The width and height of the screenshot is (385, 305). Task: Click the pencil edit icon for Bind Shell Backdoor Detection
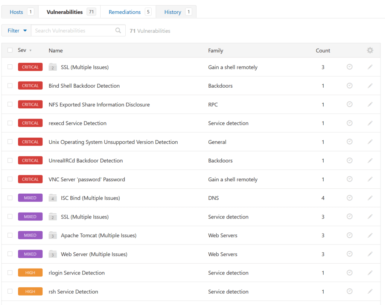coord(370,86)
